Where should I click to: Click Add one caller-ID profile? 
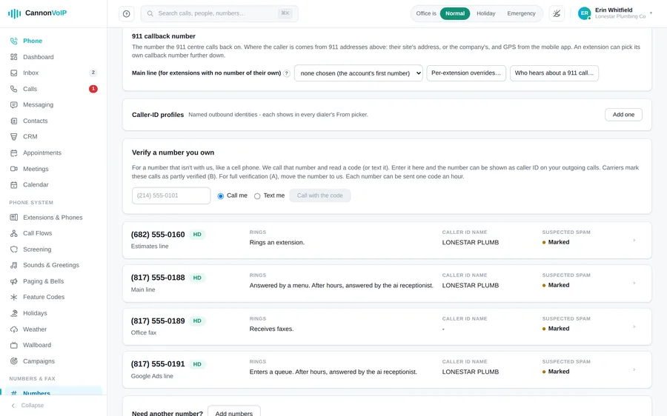click(623, 115)
